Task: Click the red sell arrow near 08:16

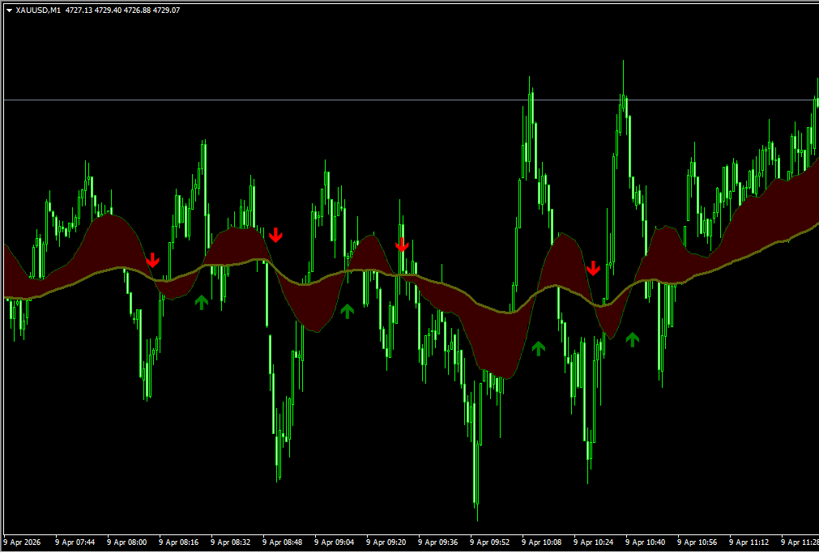Action: click(154, 261)
